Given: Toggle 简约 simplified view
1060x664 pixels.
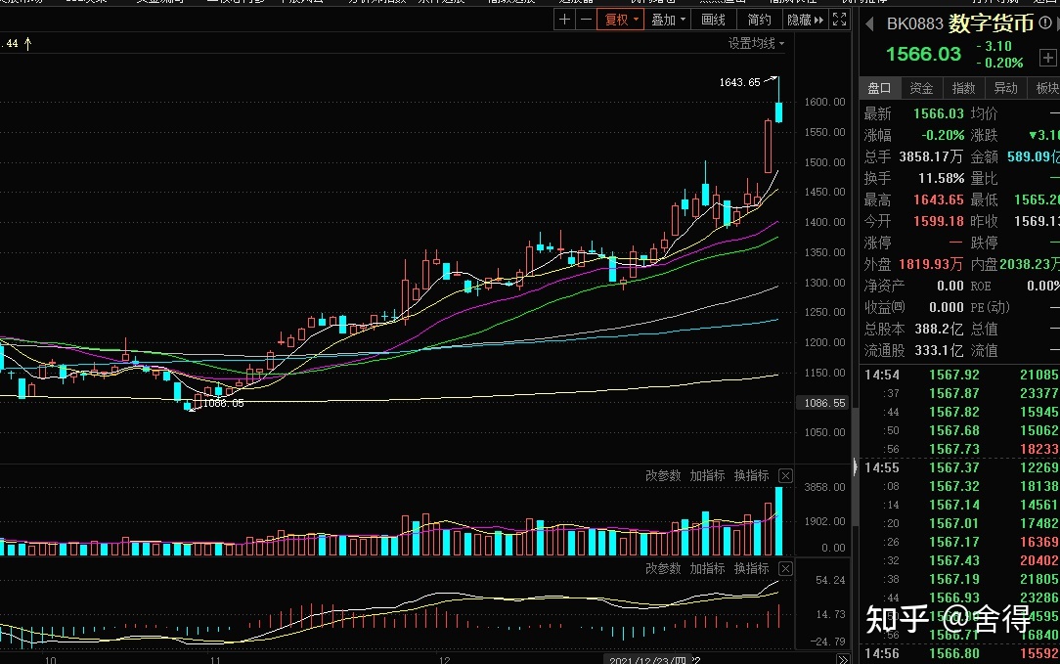Looking at the screenshot, I should [759, 19].
